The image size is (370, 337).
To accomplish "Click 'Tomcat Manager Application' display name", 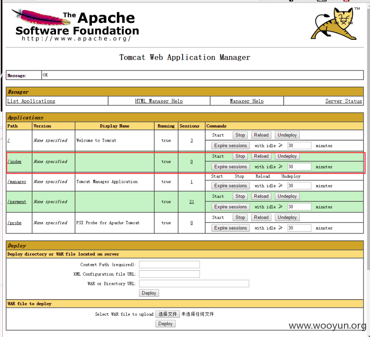I will tap(107, 182).
